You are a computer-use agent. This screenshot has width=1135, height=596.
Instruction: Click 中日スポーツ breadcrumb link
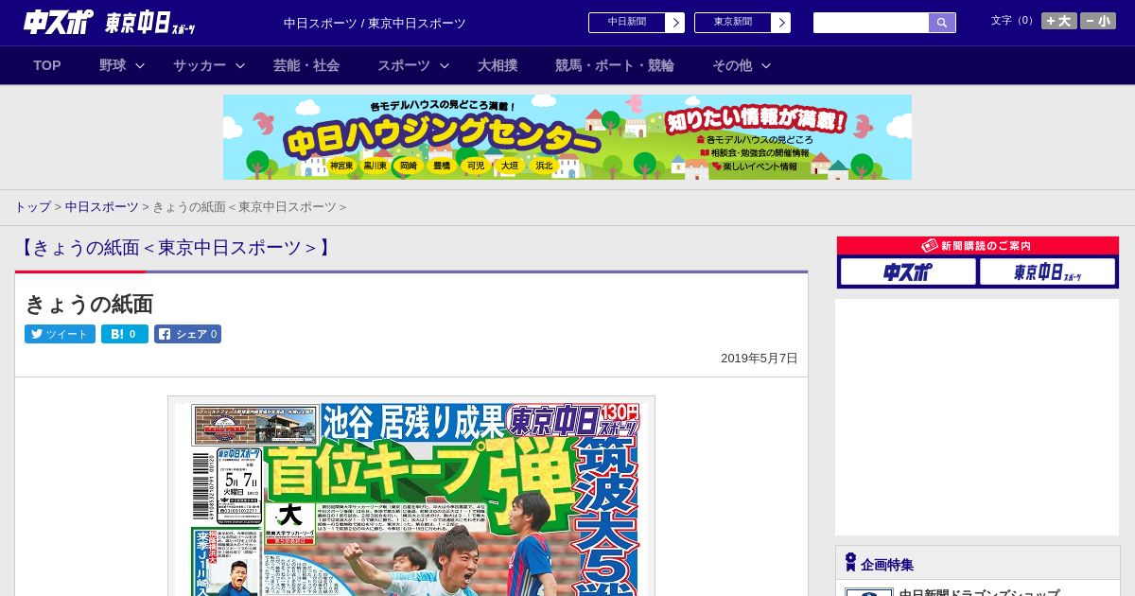pos(101,206)
